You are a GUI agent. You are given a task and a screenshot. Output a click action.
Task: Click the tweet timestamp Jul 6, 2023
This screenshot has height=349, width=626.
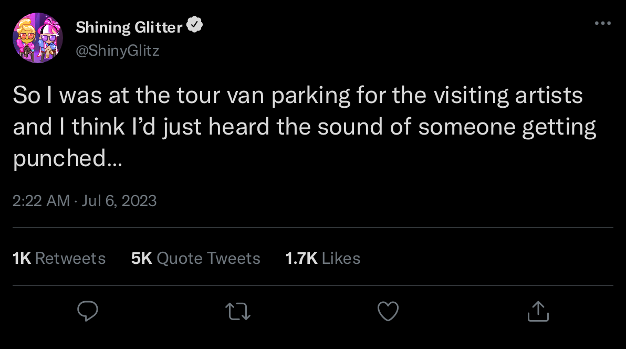coord(120,201)
